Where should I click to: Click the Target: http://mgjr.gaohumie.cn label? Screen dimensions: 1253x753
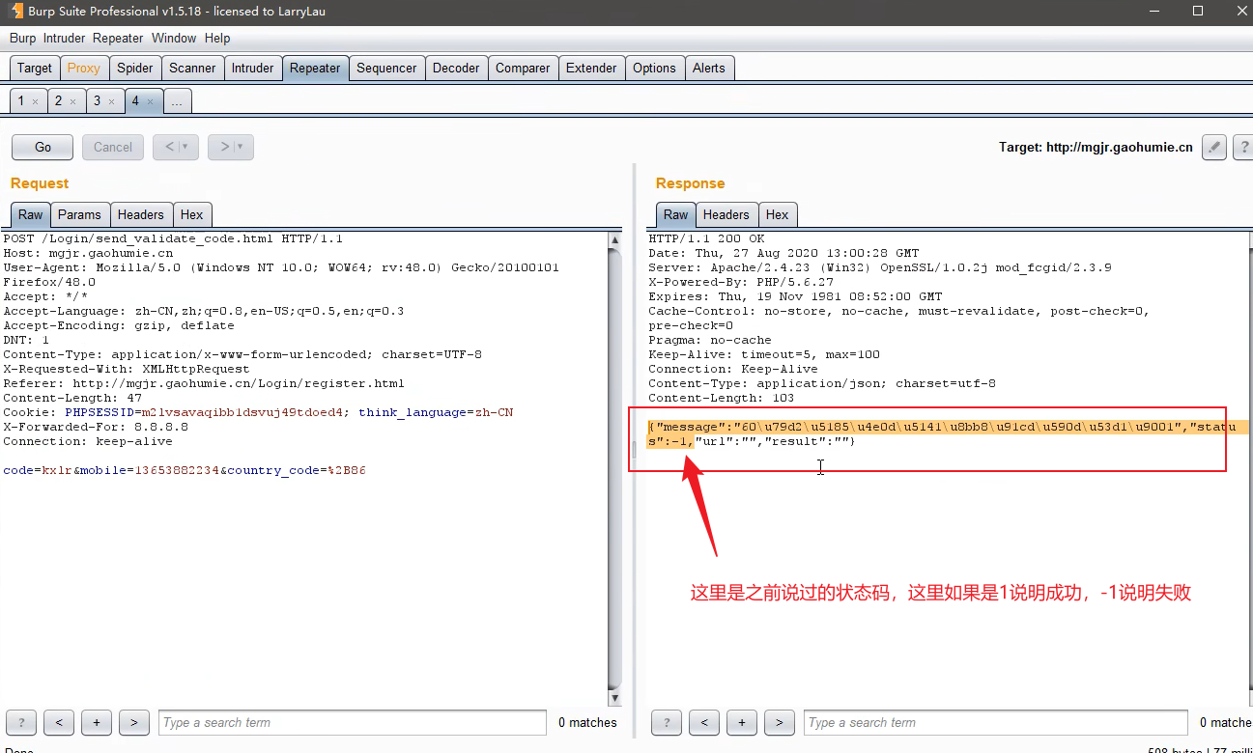[x=1096, y=148]
